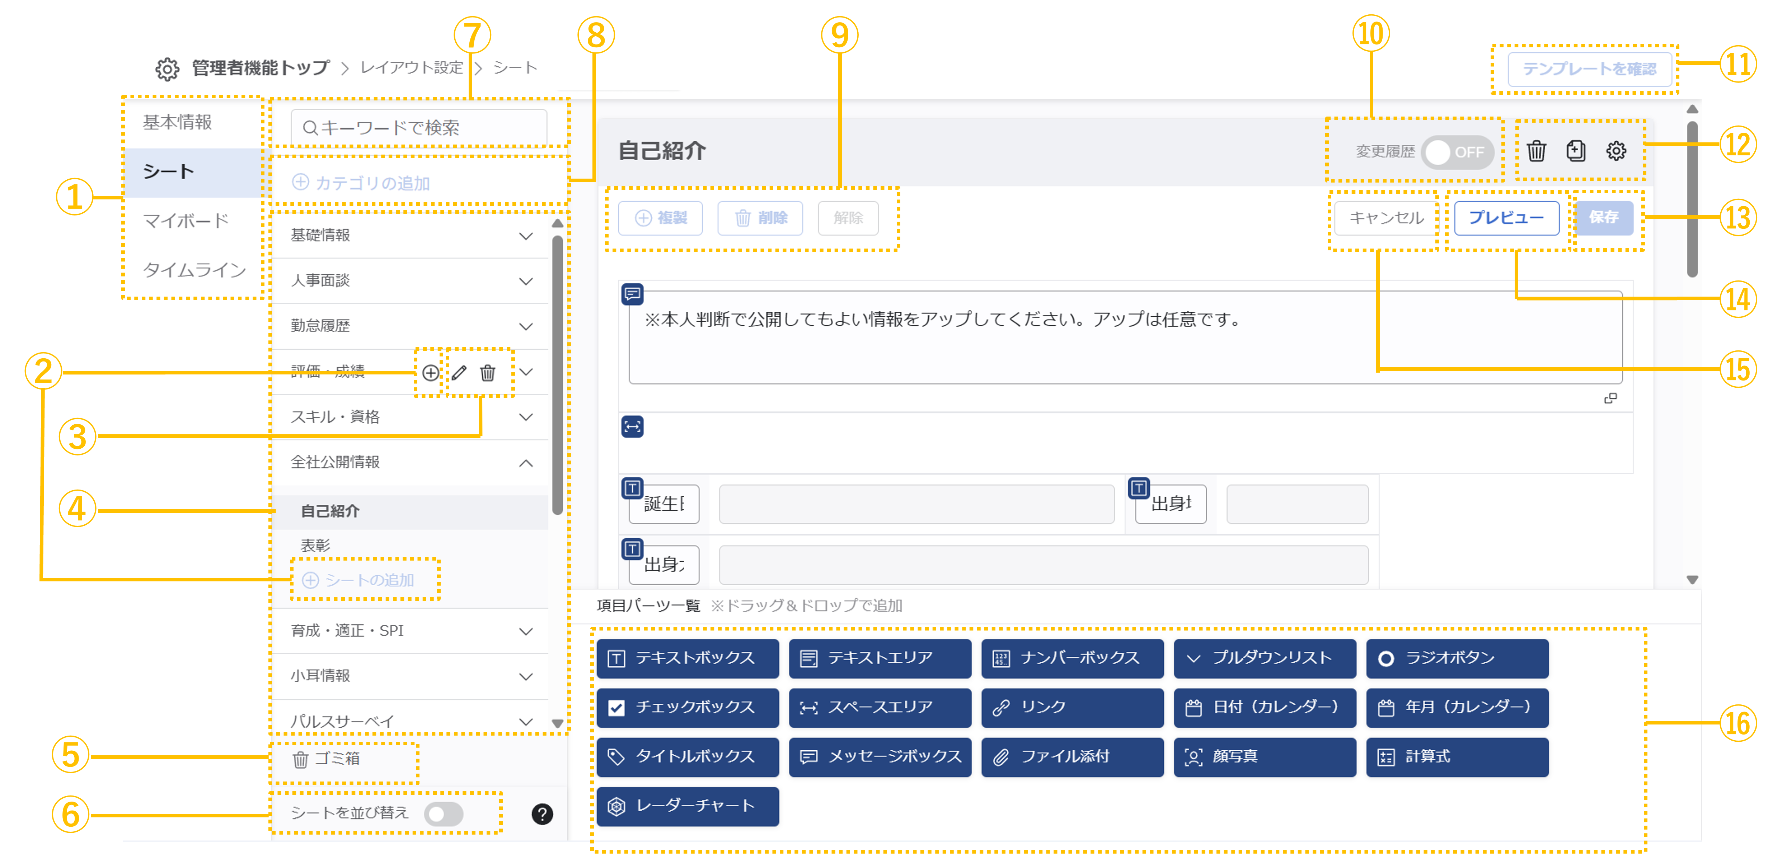Delete 評価・成績 category via its trash icon
This screenshot has width=1782, height=864.
point(487,373)
